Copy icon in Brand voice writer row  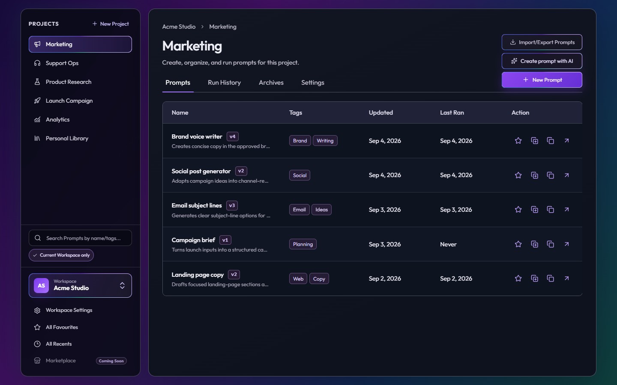click(551, 141)
